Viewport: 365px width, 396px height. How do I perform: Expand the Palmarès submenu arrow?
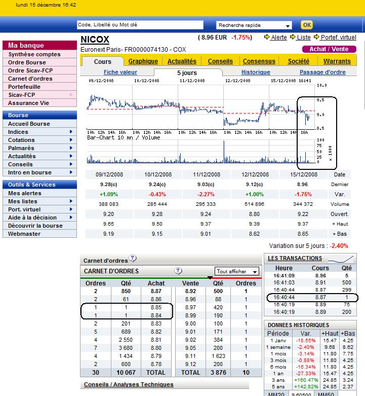pos(71,148)
